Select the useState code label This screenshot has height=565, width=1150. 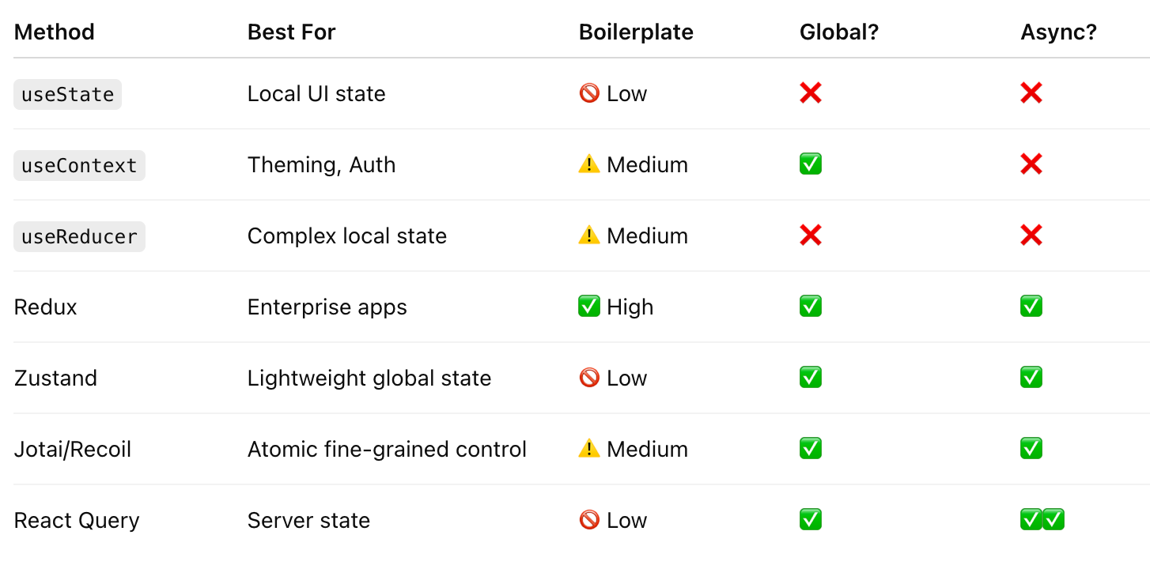click(68, 94)
